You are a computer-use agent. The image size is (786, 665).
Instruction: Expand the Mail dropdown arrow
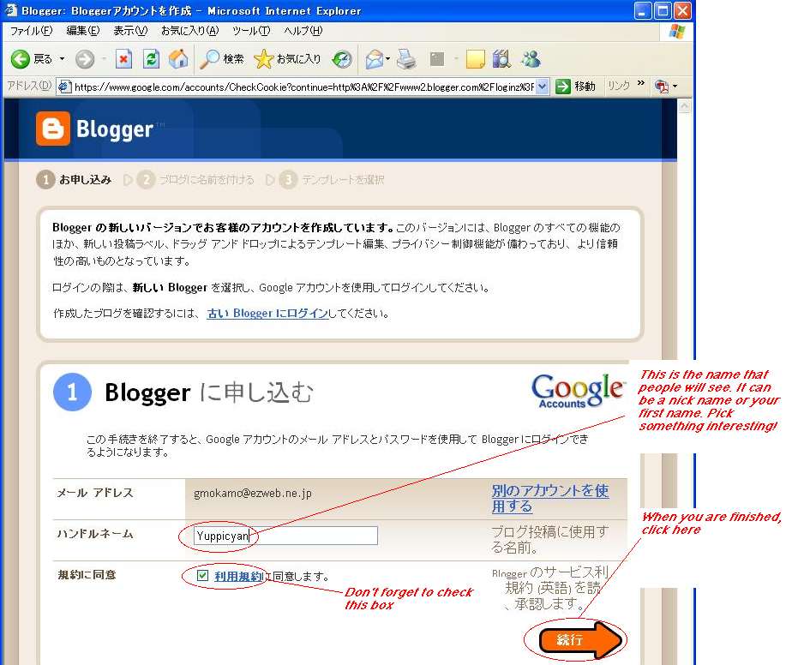coord(388,59)
